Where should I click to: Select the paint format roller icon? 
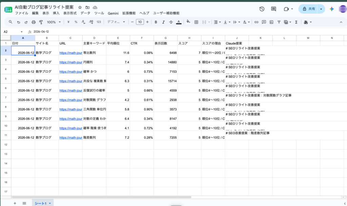click(x=41, y=22)
